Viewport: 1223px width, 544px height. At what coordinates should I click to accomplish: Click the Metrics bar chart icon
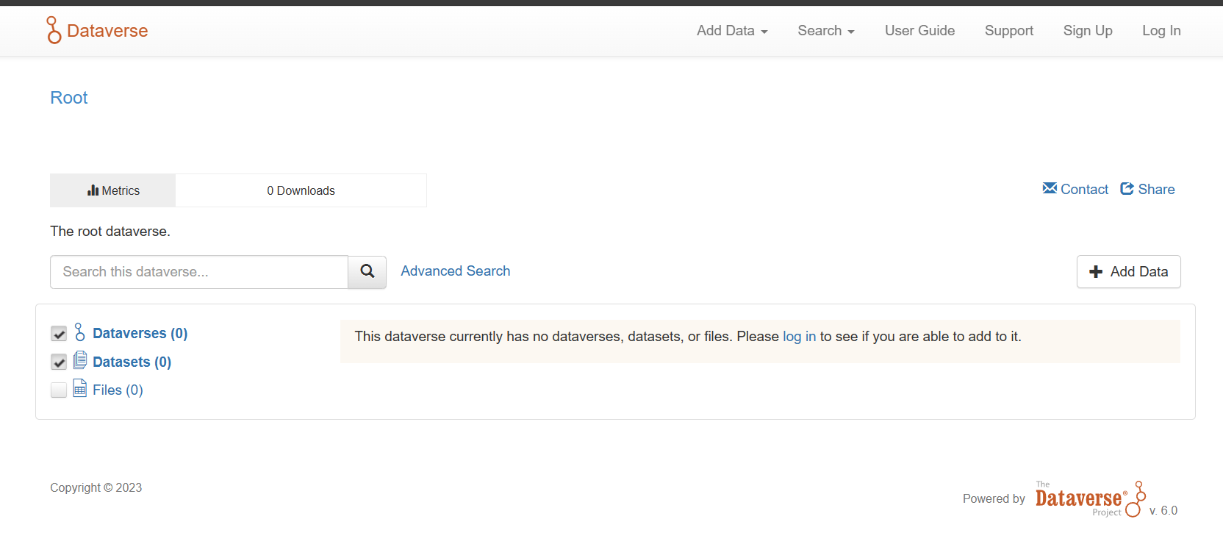pyautogui.click(x=93, y=190)
